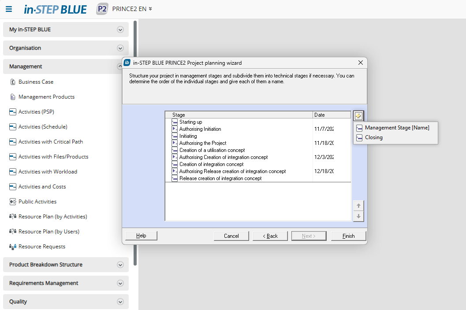Choose Management Stage [Name] menu entry

click(397, 128)
